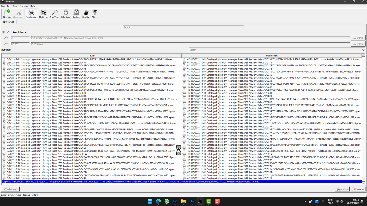The image size is (367, 206).
Task: Expand the Advanced options dropdown
Action: 11,189
